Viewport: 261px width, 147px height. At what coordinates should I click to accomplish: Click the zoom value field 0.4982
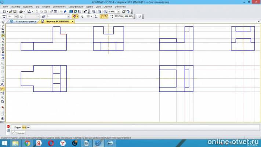[113, 11]
